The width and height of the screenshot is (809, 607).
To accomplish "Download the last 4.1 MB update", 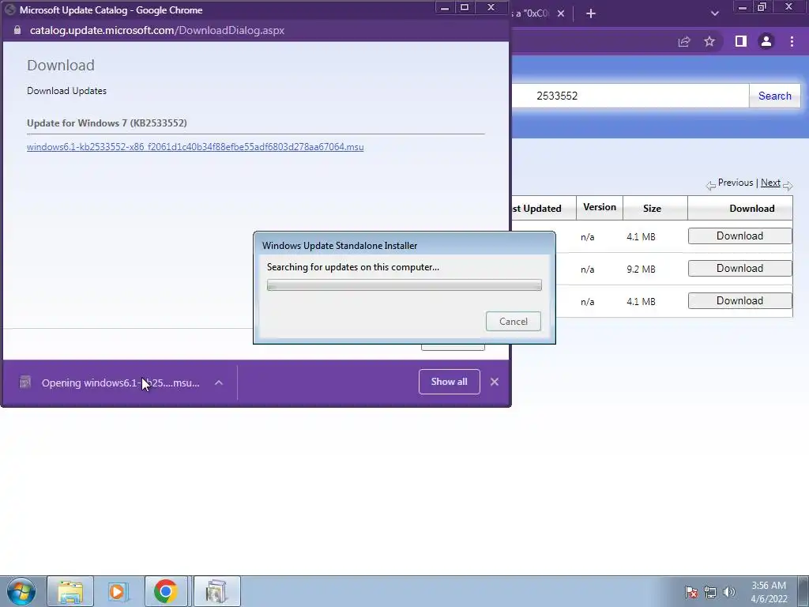I will pos(739,301).
